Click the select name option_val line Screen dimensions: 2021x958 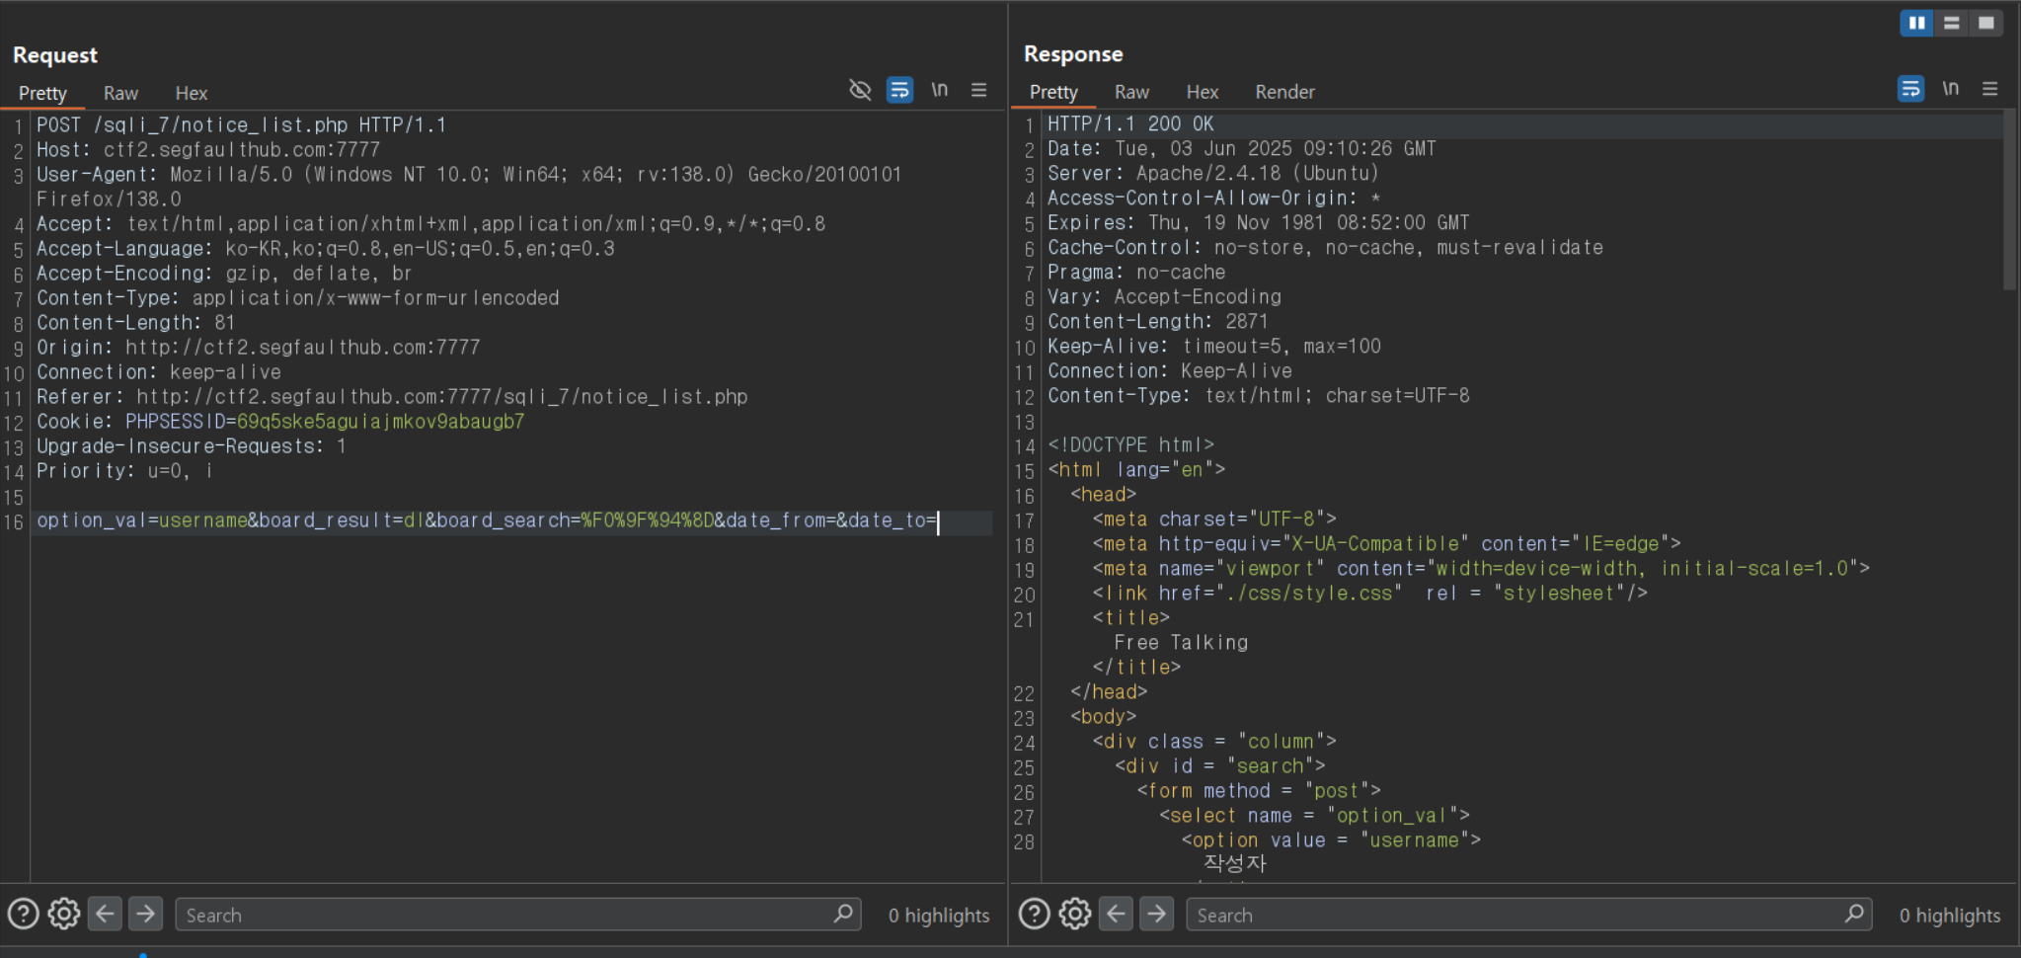[x=1314, y=816]
